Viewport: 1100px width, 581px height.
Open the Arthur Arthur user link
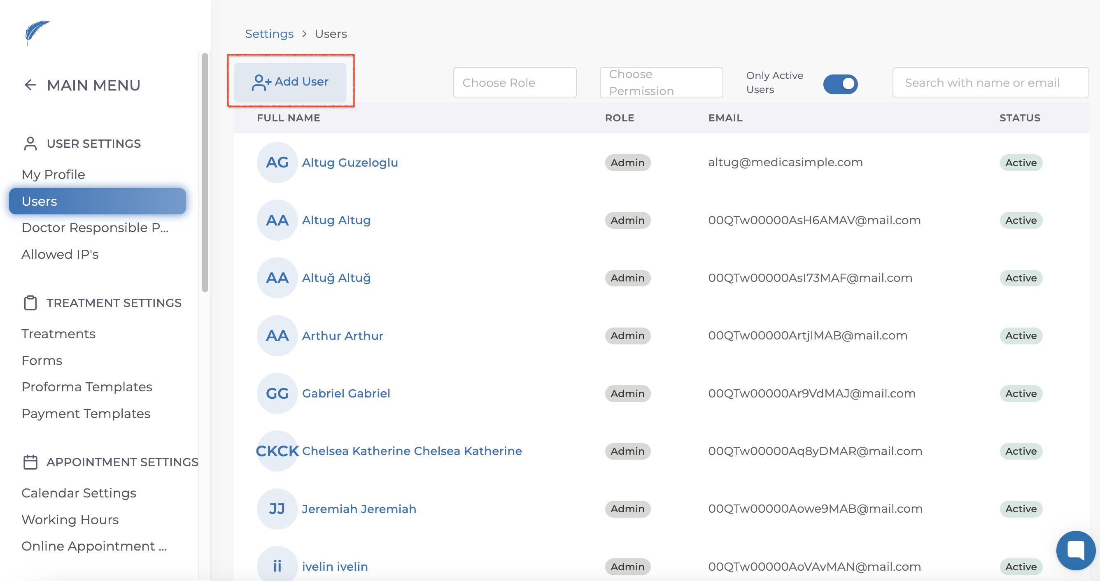point(343,335)
